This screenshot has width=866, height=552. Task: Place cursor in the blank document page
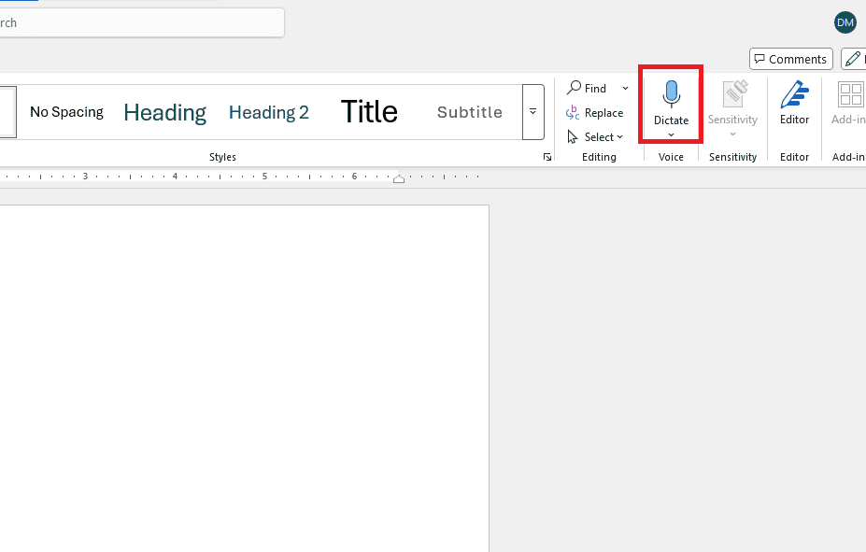(x=243, y=378)
